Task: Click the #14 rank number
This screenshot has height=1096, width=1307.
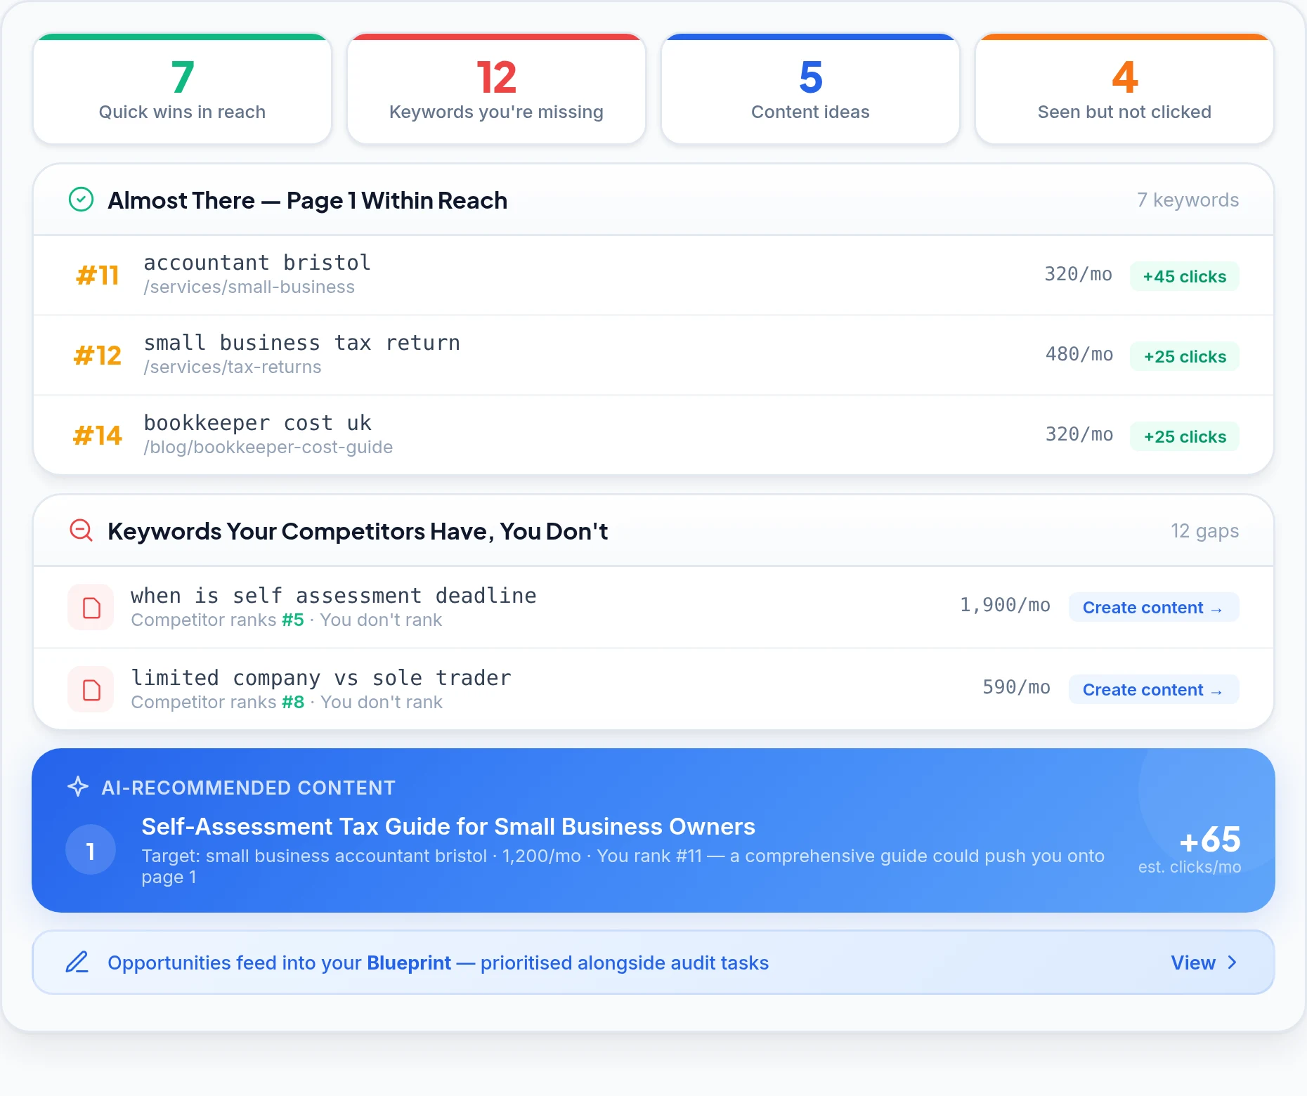Action: pyautogui.click(x=98, y=436)
